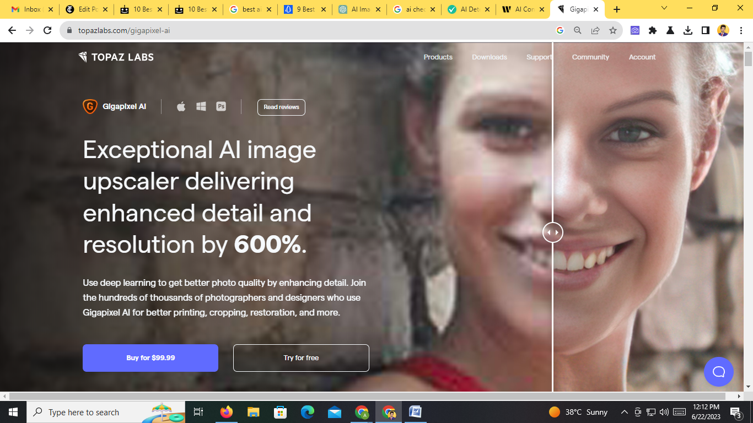Open the Products menu

438,57
